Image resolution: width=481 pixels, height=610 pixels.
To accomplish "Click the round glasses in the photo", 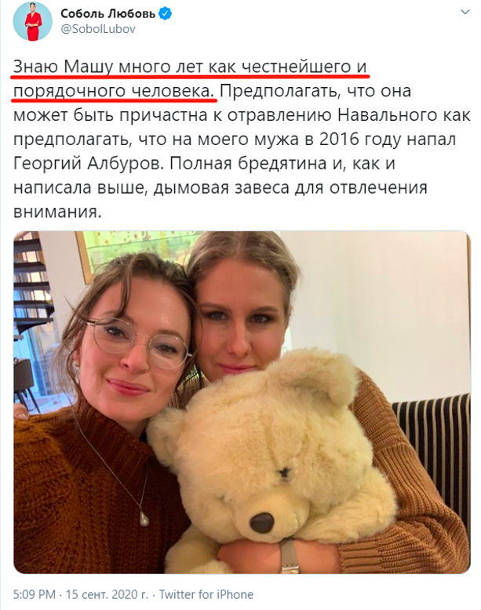I will click(140, 341).
